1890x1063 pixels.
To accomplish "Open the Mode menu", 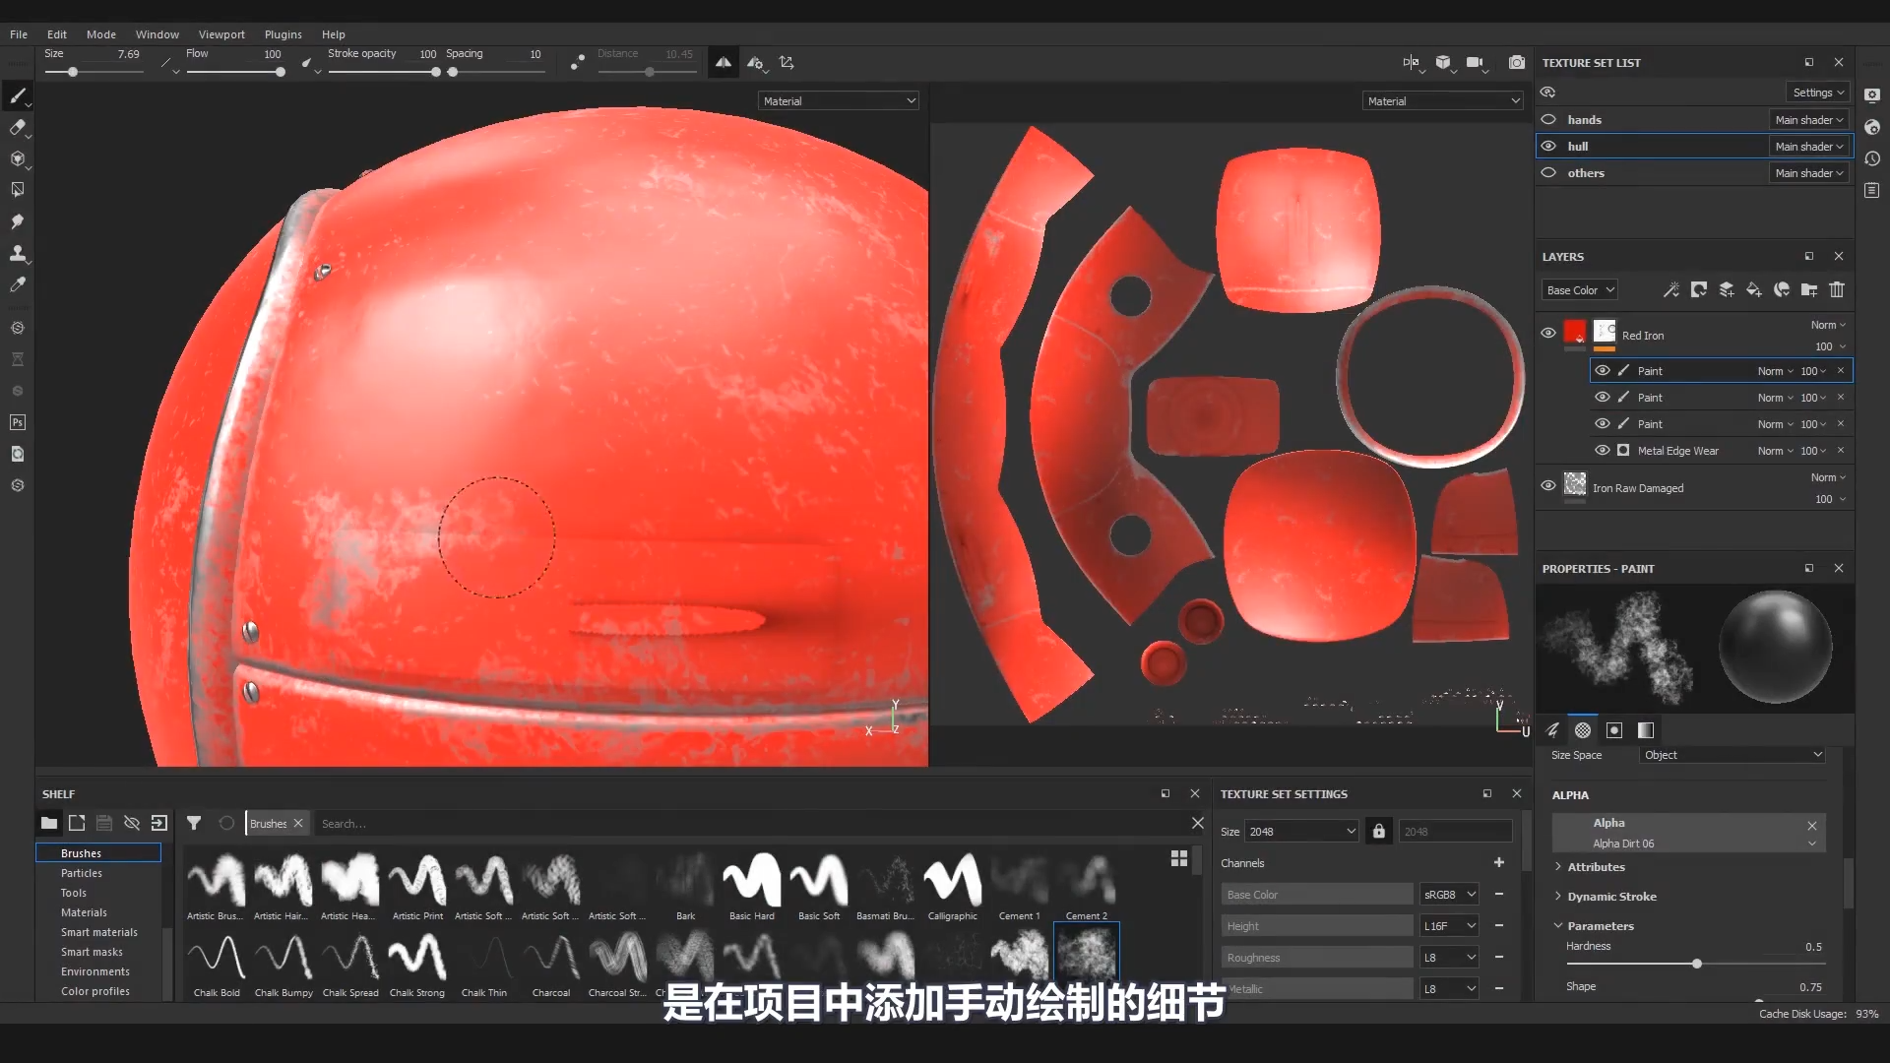I will click(x=101, y=33).
